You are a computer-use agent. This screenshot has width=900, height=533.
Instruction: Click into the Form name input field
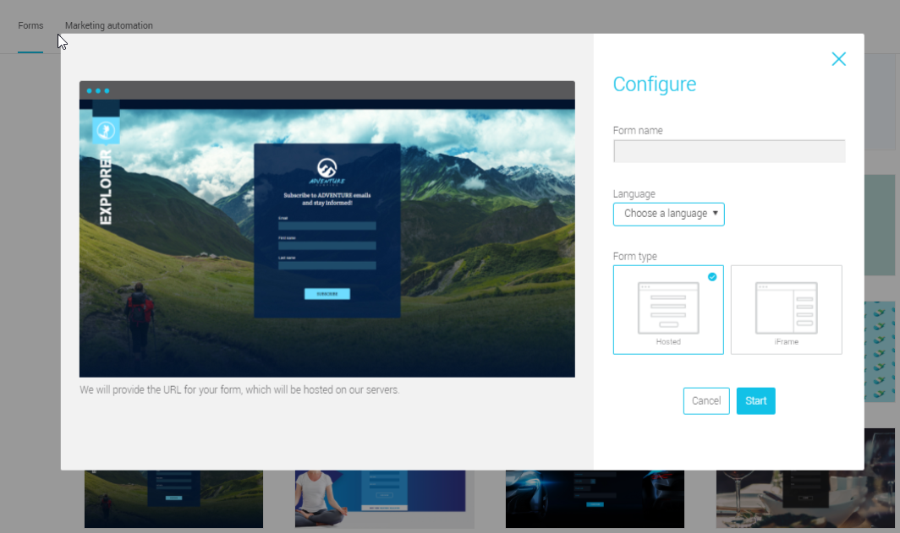click(728, 151)
